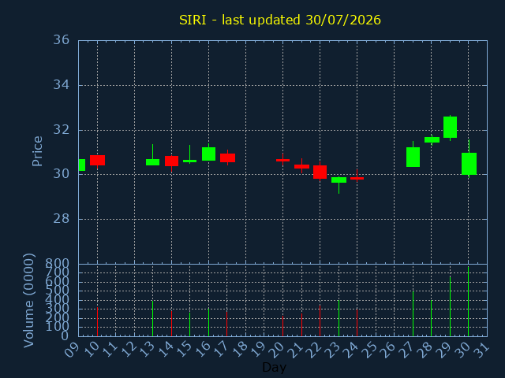Select the red candle on day 14
This screenshot has height=378, width=505.
(171, 161)
